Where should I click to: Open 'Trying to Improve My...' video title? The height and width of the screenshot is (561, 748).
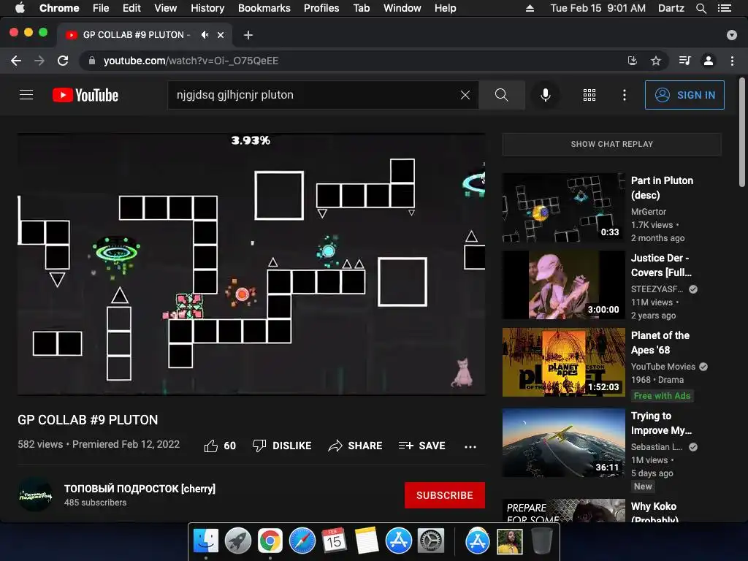tap(661, 423)
